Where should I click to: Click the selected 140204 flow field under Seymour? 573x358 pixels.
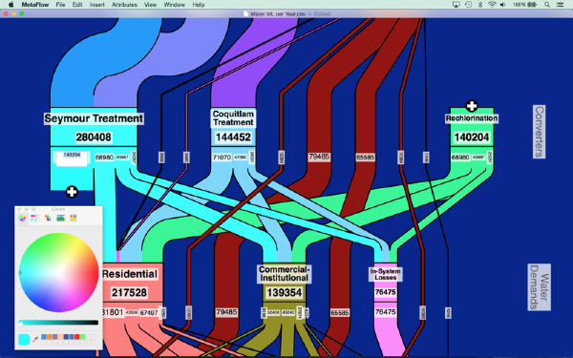pyautogui.click(x=72, y=158)
